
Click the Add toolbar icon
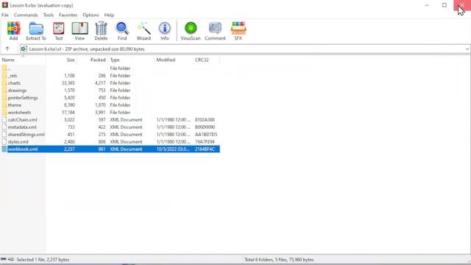[x=13, y=31]
